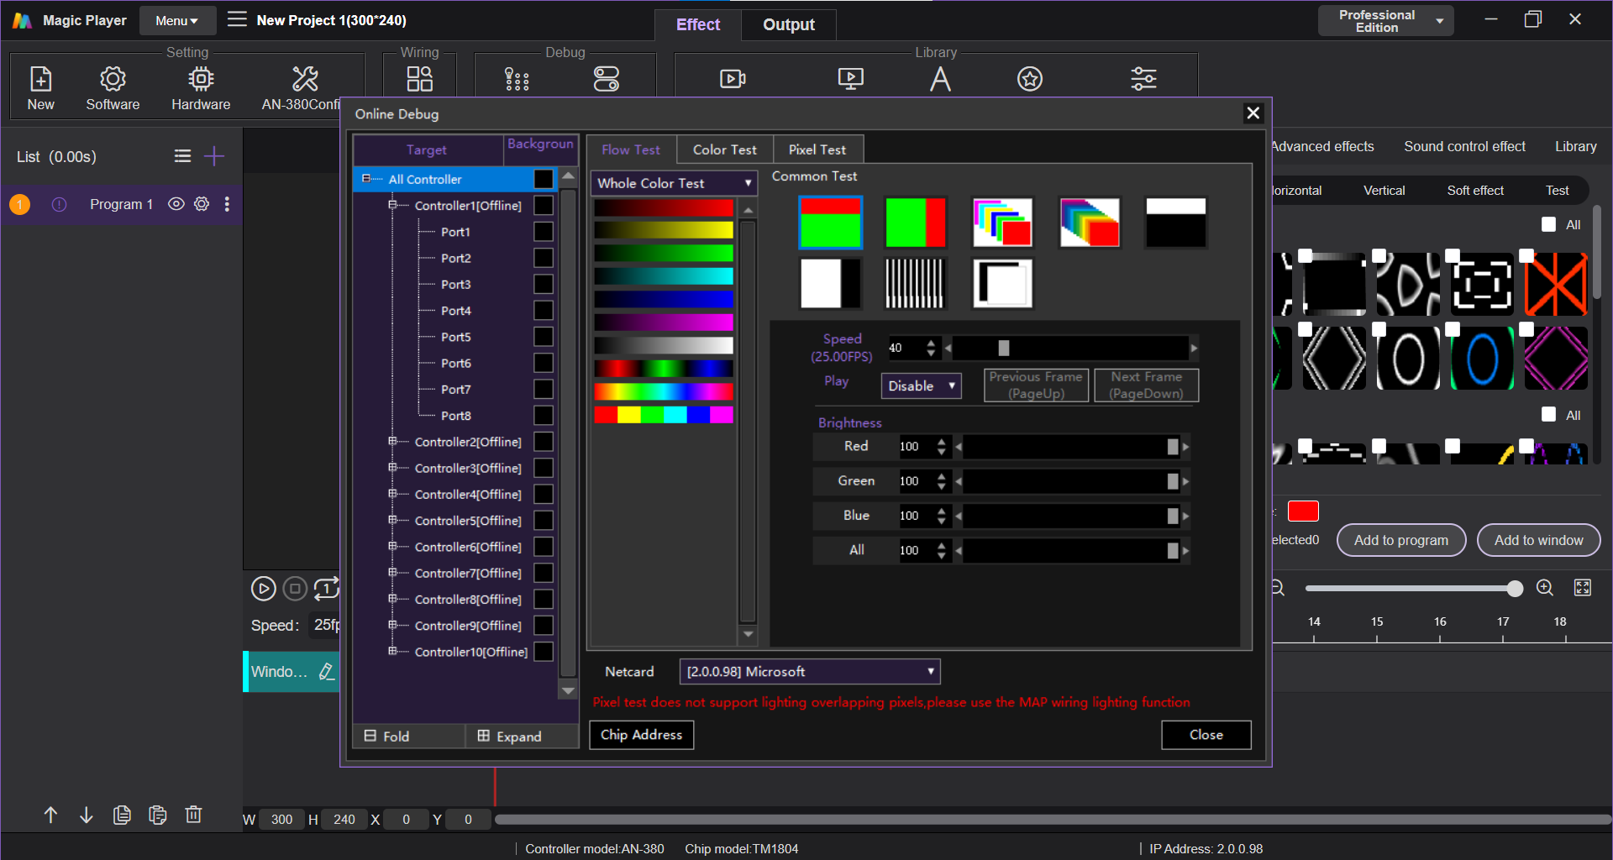Open Software settings gear icon

pos(113,80)
